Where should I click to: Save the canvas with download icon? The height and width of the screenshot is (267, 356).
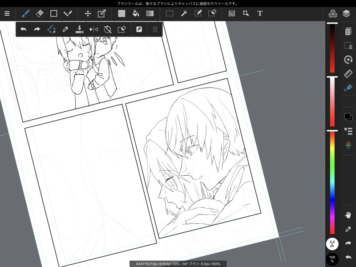click(80, 29)
